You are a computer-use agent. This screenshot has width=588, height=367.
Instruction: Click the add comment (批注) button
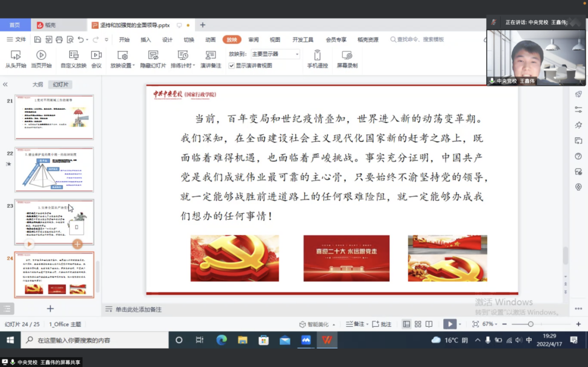[x=382, y=324]
